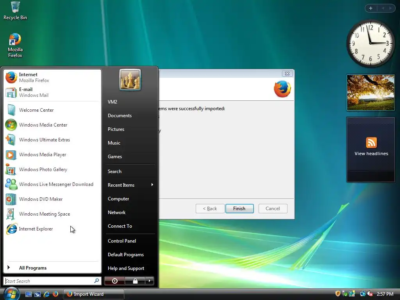Click the Back button in Import Wizard
Viewport: 400px width, 300px height.
point(210,209)
